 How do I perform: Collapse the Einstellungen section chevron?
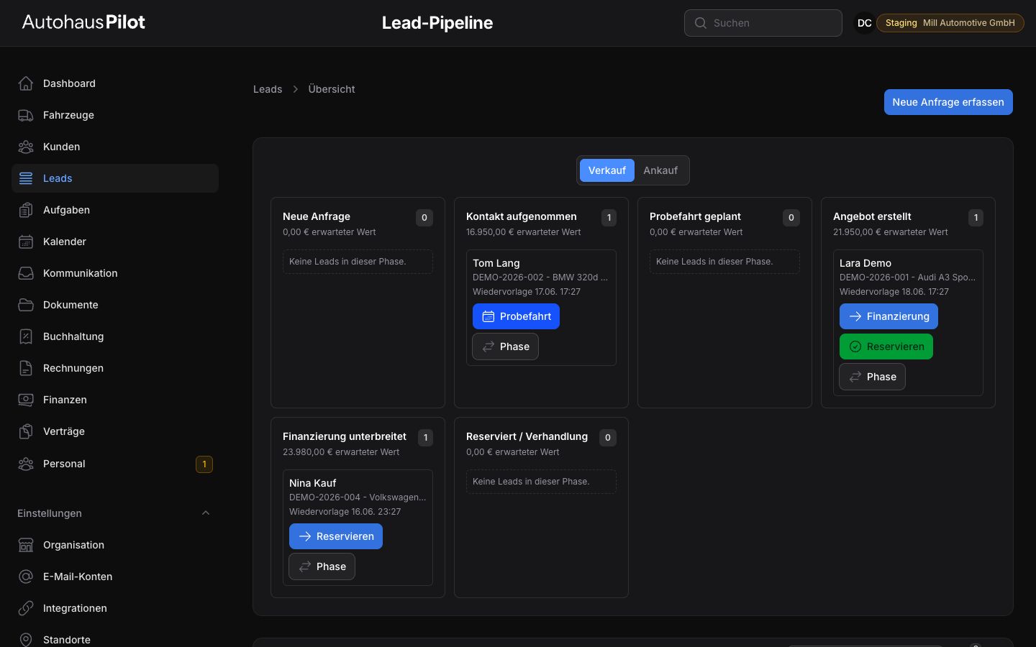point(206,513)
